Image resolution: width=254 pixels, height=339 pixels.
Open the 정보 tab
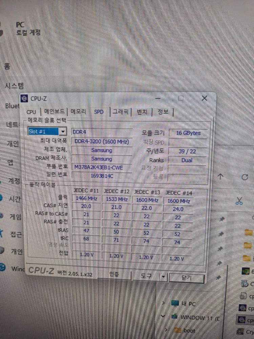(x=163, y=112)
